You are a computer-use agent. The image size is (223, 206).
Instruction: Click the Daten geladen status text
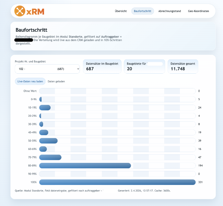point(56,81)
